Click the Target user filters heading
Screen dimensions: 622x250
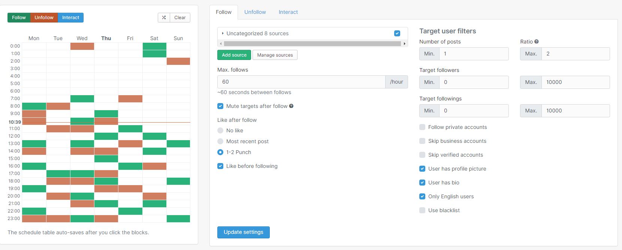click(x=448, y=31)
